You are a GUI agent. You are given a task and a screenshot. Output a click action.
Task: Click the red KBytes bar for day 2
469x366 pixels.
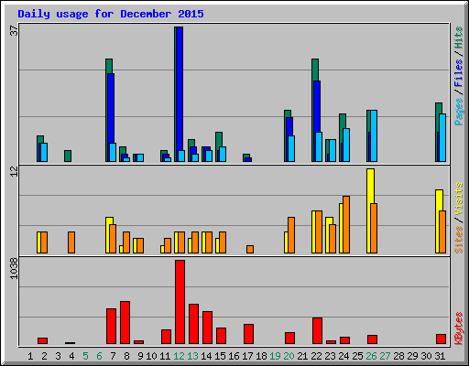pyautogui.click(x=42, y=340)
